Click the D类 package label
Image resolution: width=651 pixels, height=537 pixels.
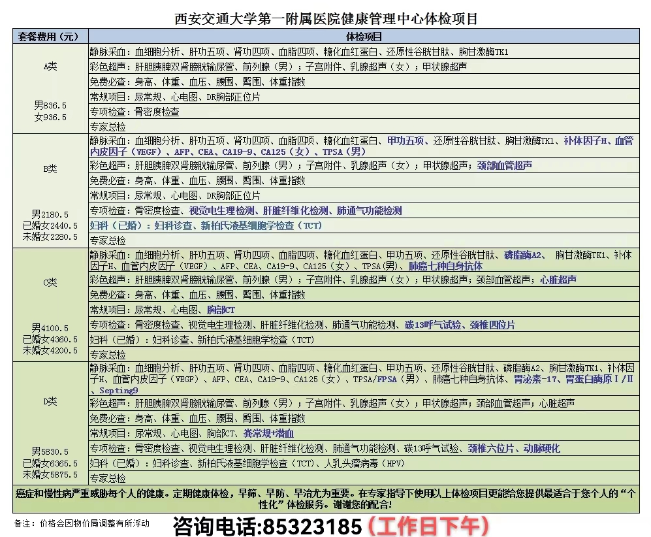(50, 402)
